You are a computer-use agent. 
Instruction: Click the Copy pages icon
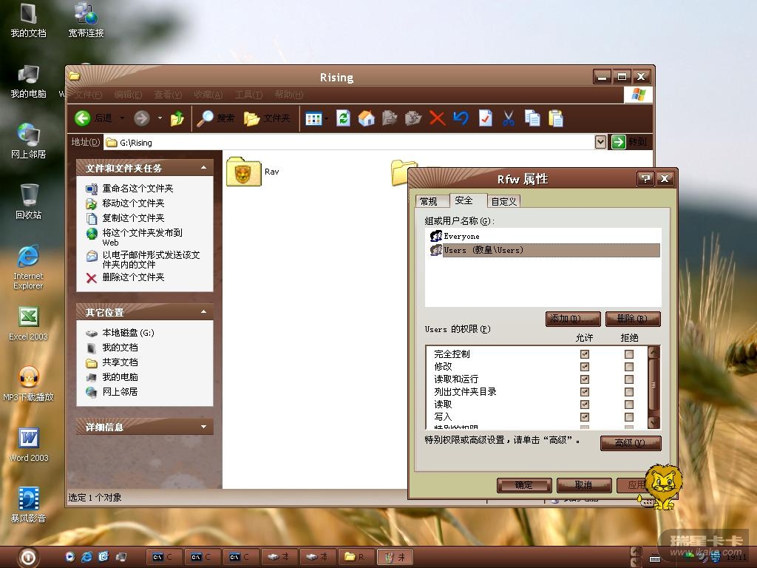pos(532,118)
